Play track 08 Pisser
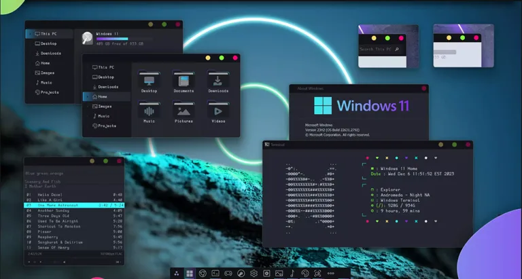The width and height of the screenshot is (522, 279). [x=74, y=231]
